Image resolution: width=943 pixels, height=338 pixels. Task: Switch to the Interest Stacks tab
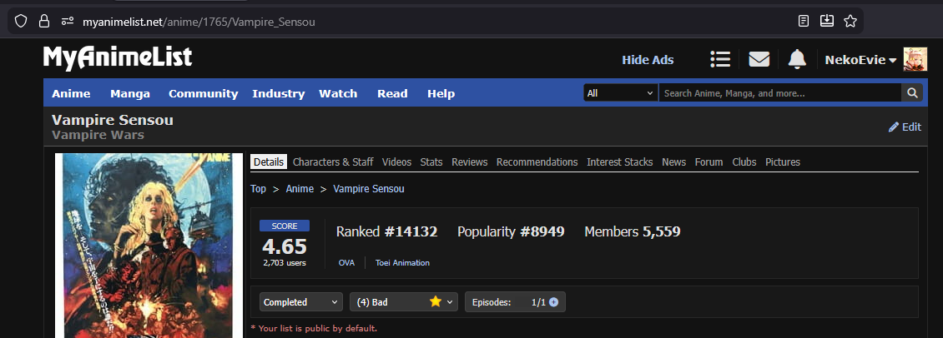(619, 162)
